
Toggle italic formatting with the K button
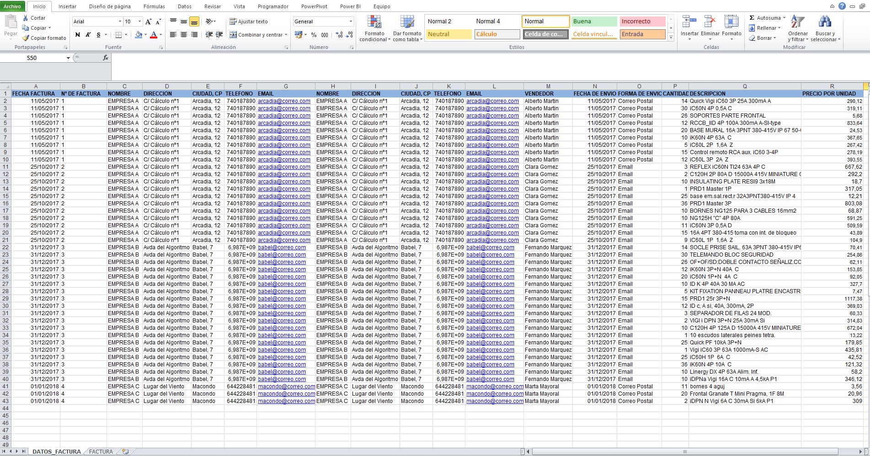click(x=87, y=34)
